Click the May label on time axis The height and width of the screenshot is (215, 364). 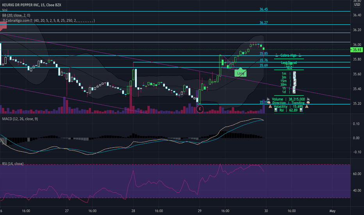click(332, 211)
